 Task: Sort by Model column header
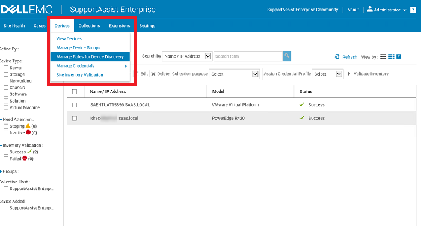pyautogui.click(x=218, y=91)
